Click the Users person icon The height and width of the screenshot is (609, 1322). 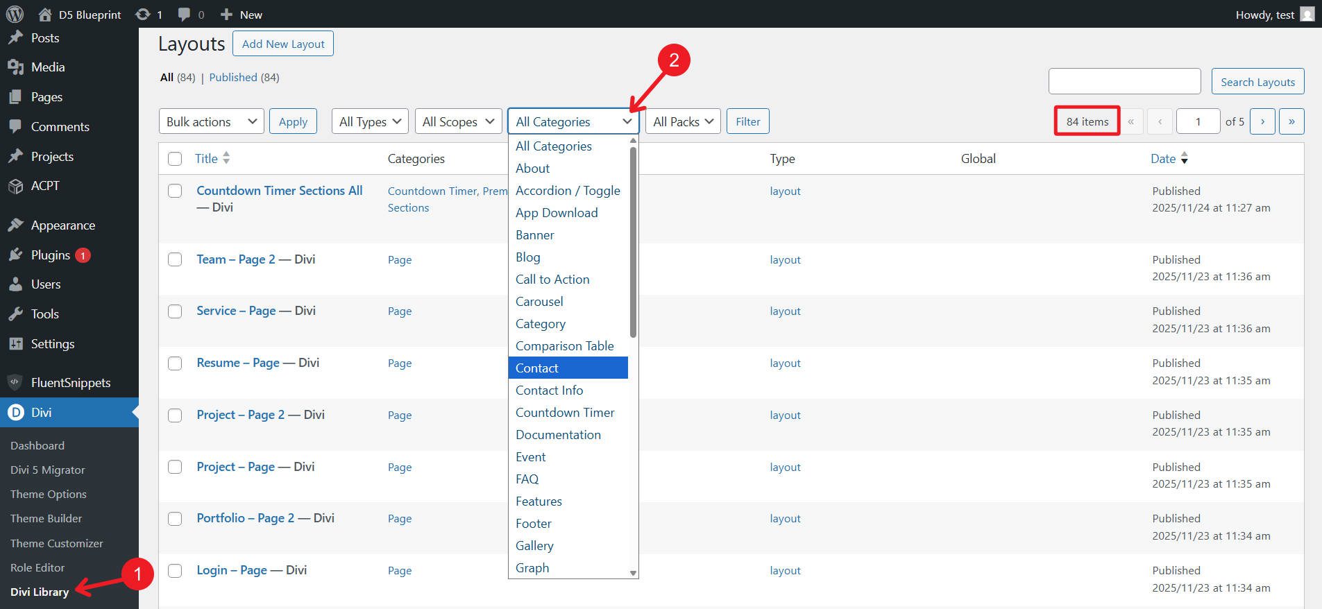pyautogui.click(x=15, y=284)
